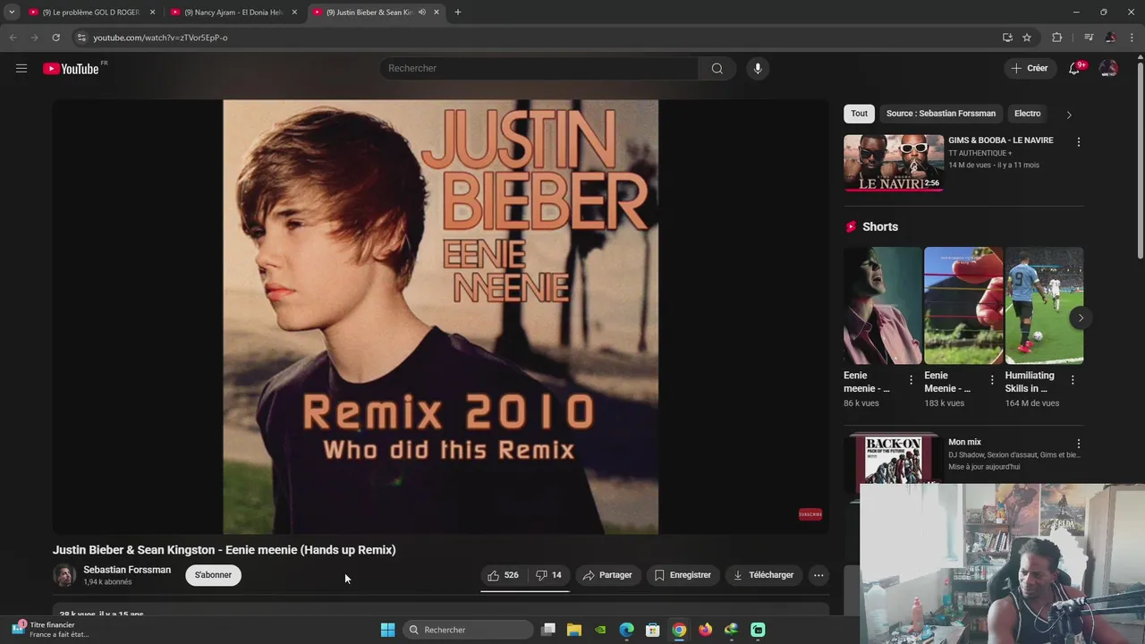Expand the Chrome tab search dropdown
The width and height of the screenshot is (1145, 644).
12,13
